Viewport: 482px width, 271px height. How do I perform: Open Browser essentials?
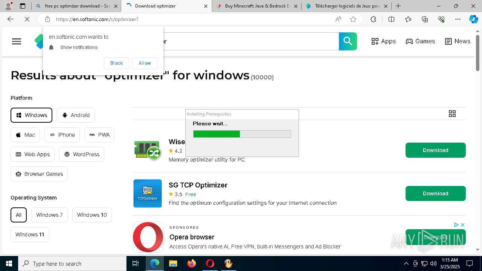[441, 19]
